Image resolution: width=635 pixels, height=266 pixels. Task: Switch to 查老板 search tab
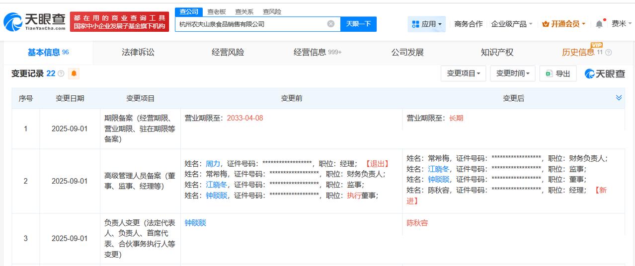[x=217, y=11]
